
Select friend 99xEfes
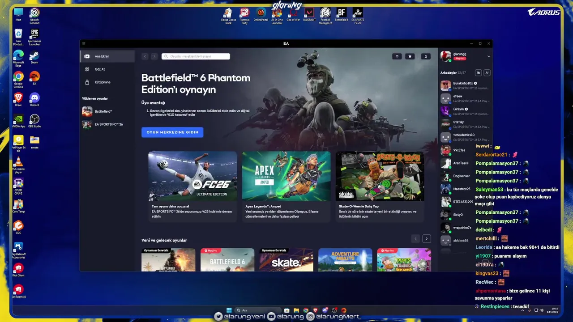465,150
